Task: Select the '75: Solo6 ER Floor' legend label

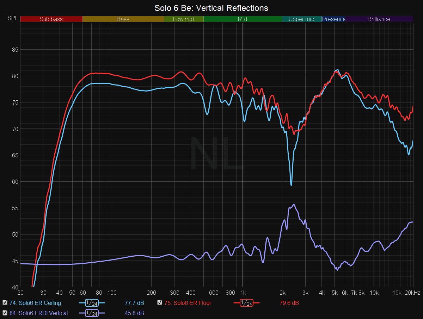Action: 188,303
